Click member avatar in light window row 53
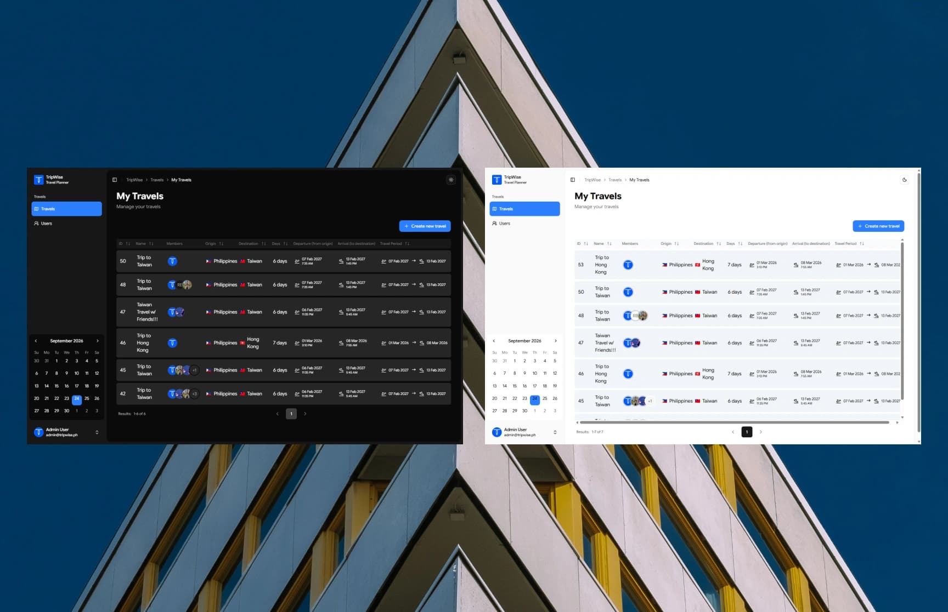 click(x=628, y=265)
